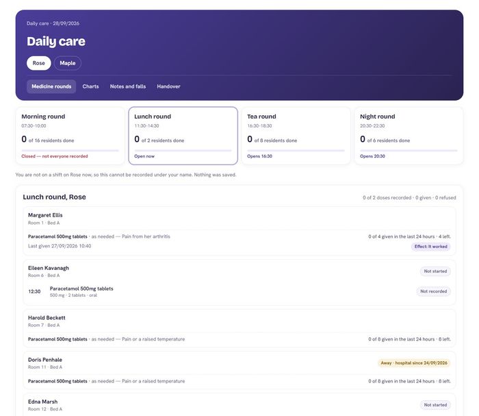Click Margaret Ellis Paracetamol as-needed line
The width and height of the screenshot is (479, 416).
click(99, 236)
